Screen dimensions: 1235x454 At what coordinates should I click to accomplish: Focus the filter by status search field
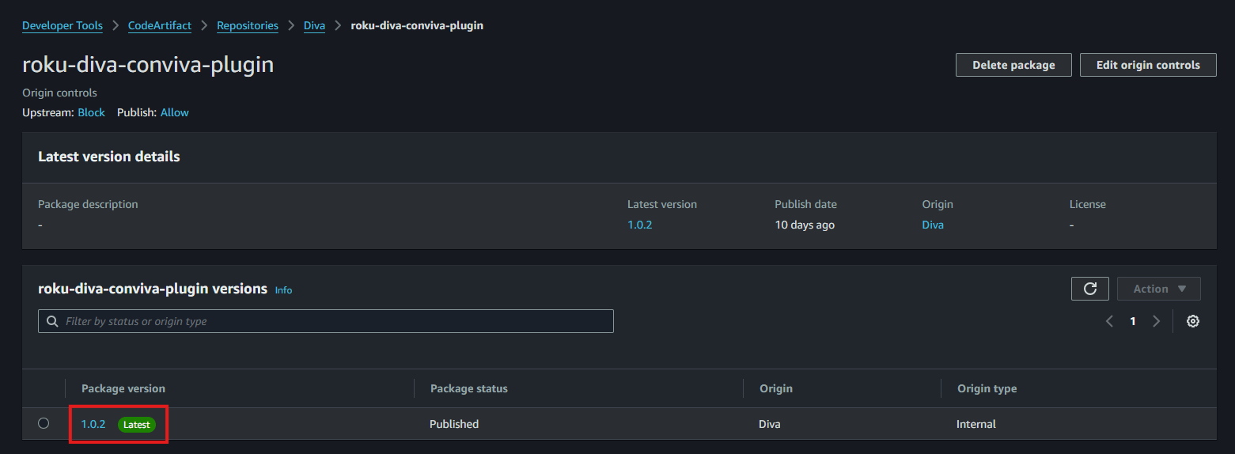[x=326, y=321]
